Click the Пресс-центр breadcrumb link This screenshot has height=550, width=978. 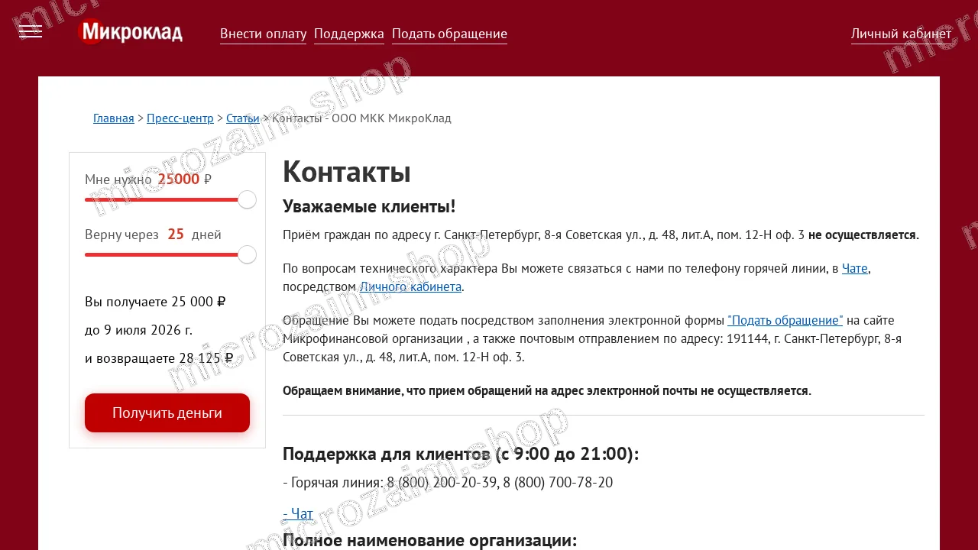point(180,118)
